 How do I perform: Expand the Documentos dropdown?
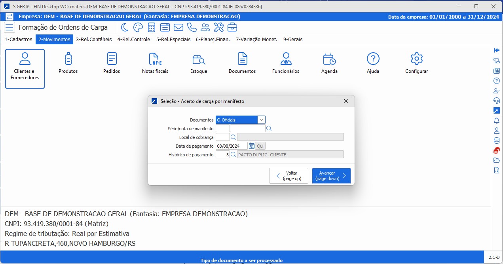click(261, 120)
